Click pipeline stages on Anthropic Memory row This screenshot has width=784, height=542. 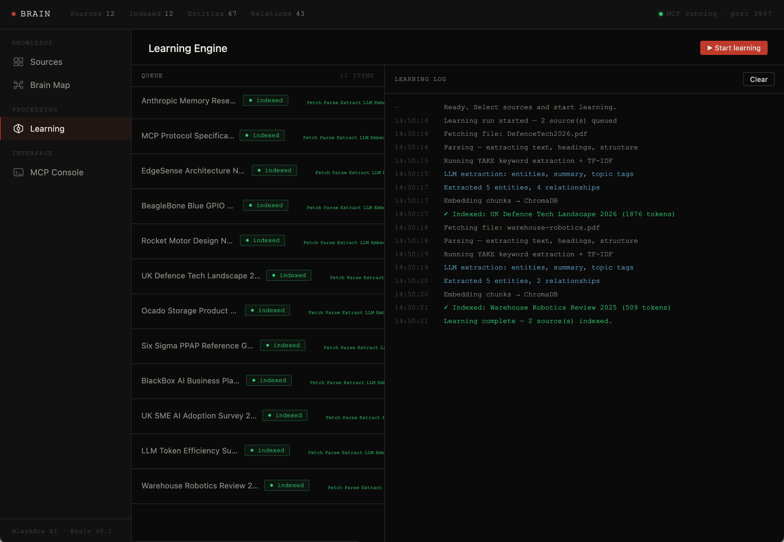345,102
